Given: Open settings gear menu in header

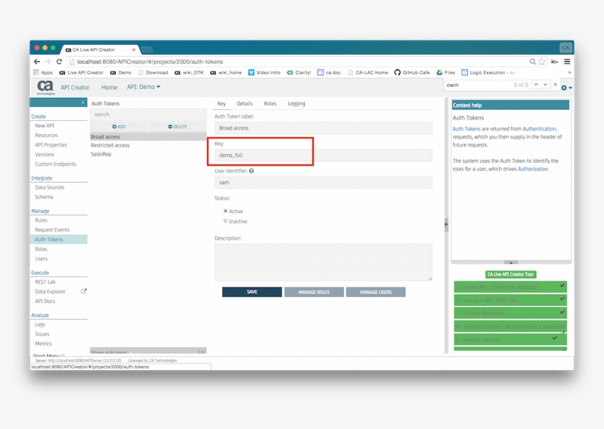Looking at the screenshot, I should 566,88.
